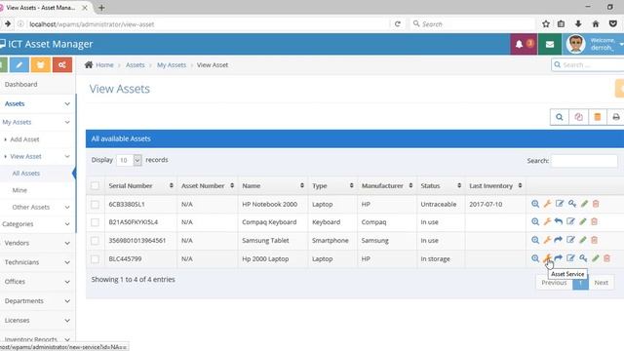624x351 pixels.
Task: Open the messages envelope icon
Action: [x=550, y=44]
